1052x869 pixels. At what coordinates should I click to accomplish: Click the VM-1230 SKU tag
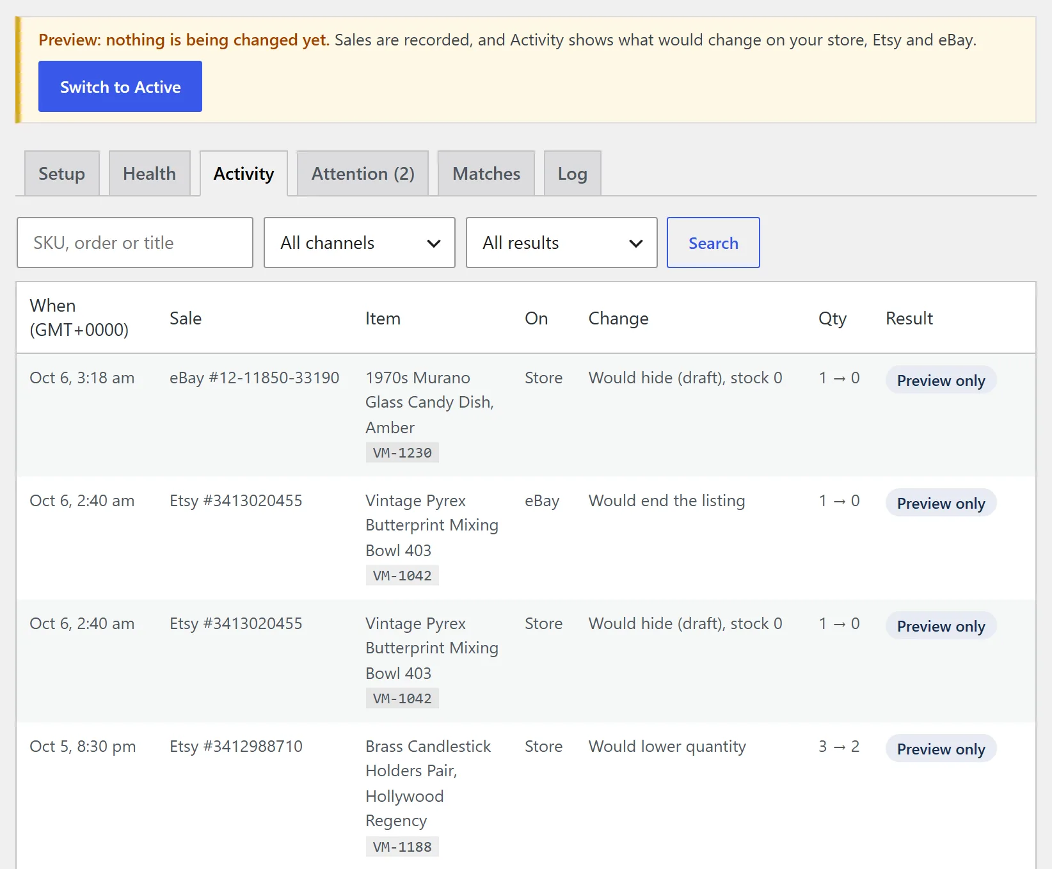(402, 452)
